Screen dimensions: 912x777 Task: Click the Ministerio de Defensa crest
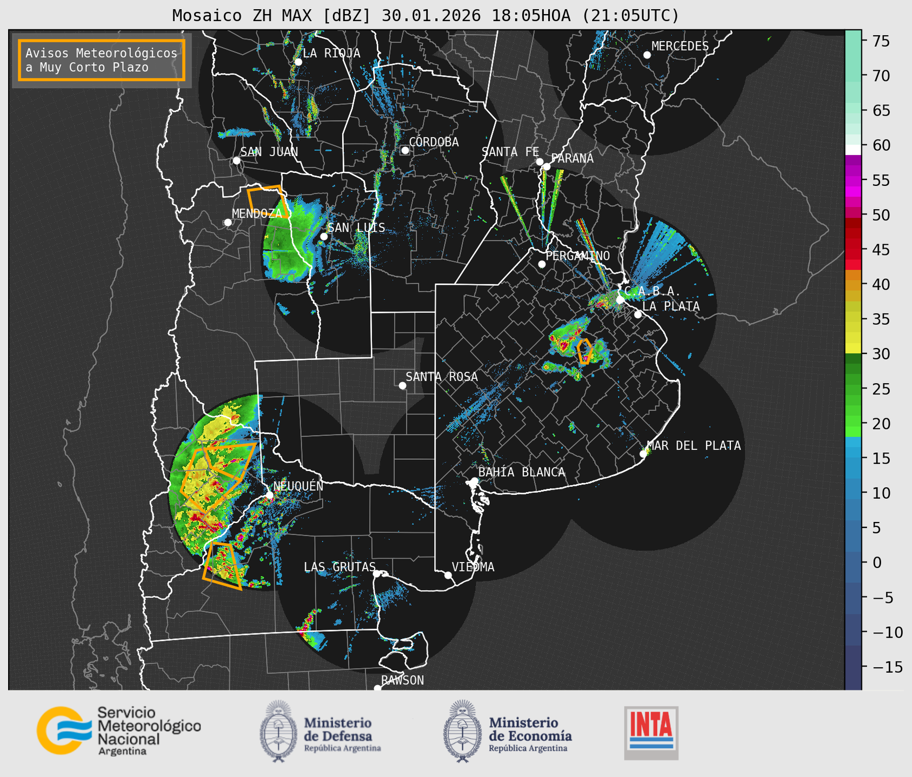[x=278, y=731]
